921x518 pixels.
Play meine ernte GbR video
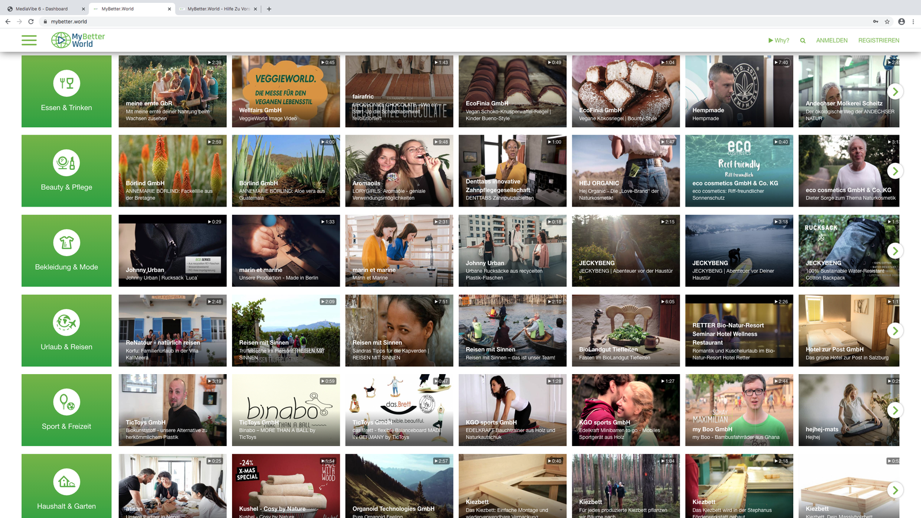(172, 92)
